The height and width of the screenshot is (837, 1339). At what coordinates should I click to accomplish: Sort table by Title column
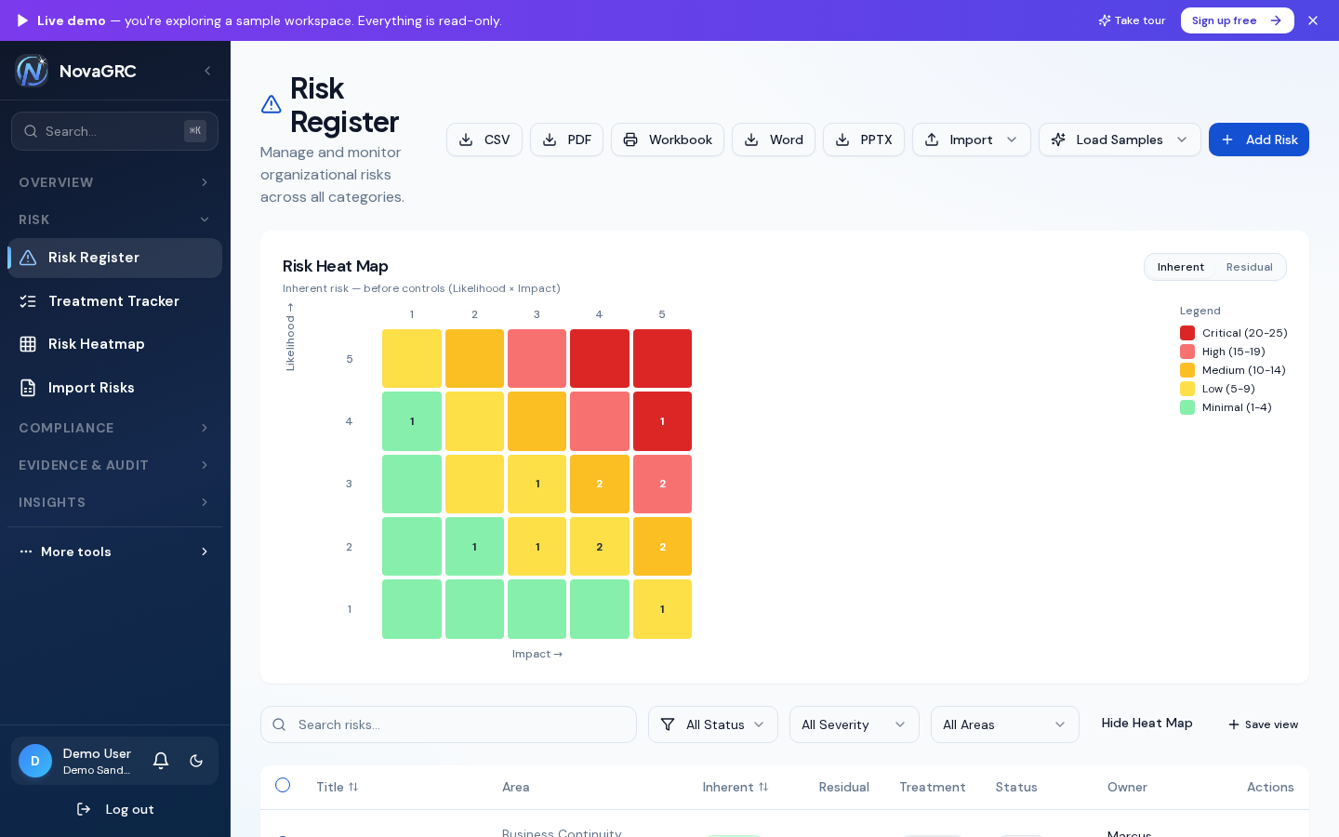coord(338,787)
